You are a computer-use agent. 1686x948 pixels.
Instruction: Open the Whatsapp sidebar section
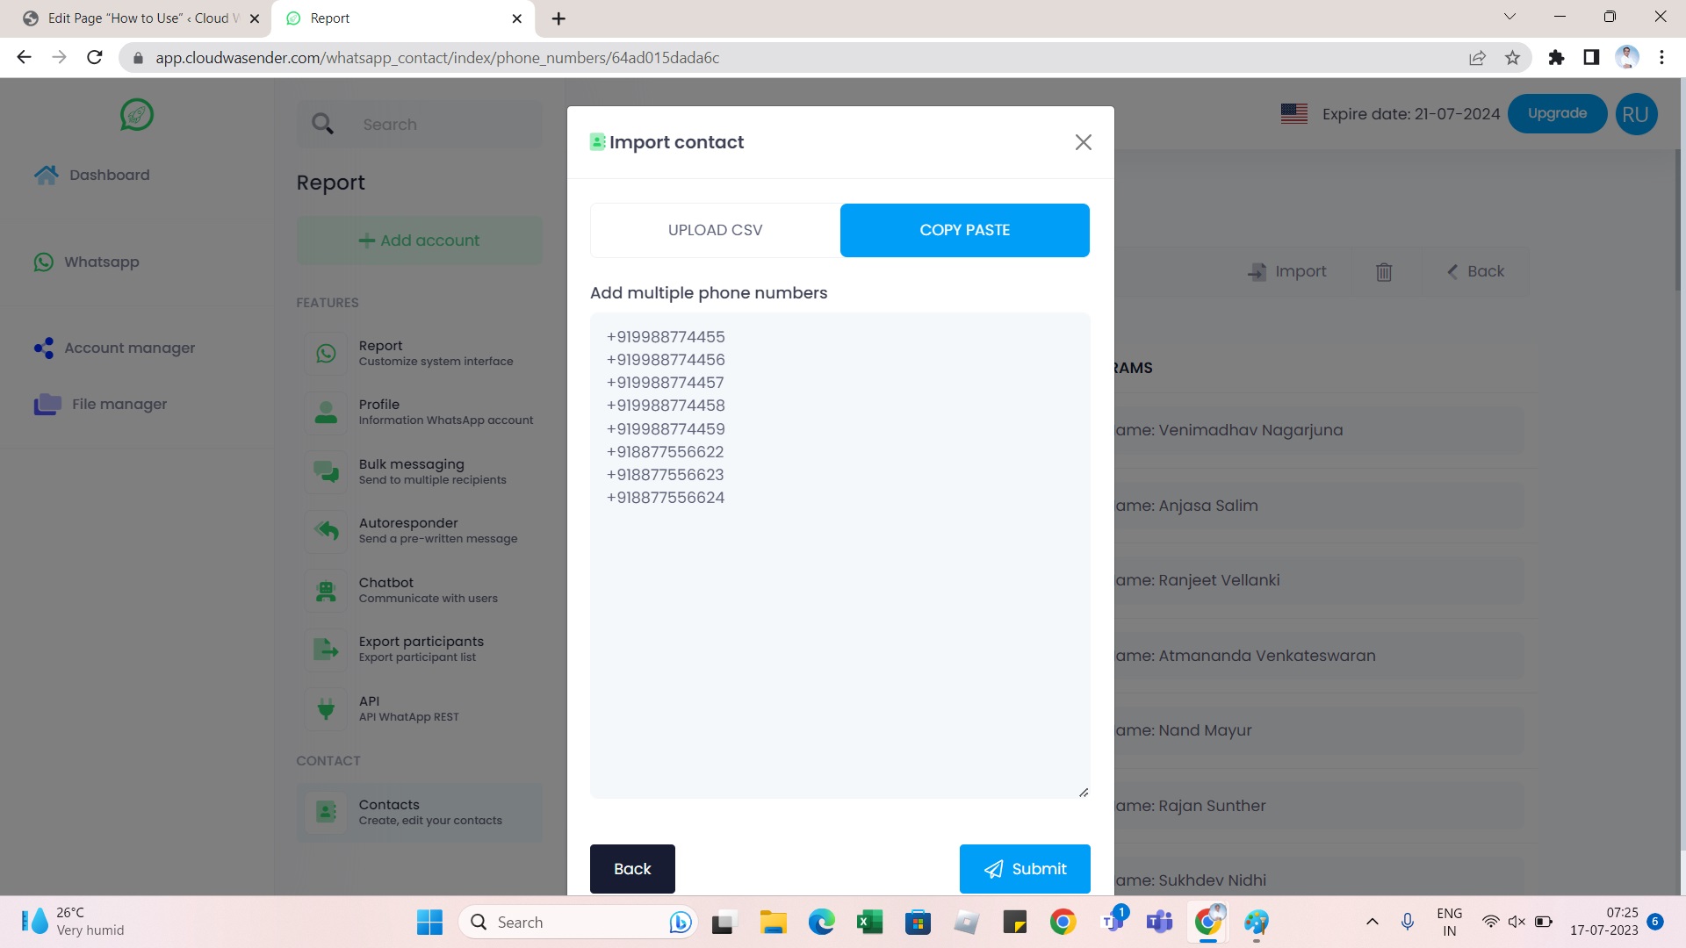(x=102, y=262)
